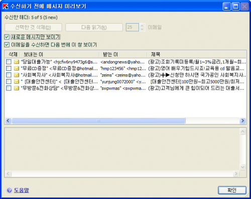This screenshot has height=199, width=251.
Task: Select sender "사회복지사" hotmail row
Action: [x=59, y=75]
